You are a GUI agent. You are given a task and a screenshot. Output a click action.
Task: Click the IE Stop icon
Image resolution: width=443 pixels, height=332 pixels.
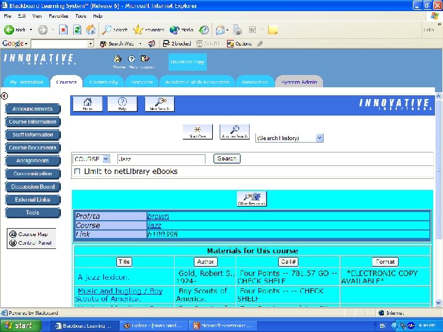(64, 30)
